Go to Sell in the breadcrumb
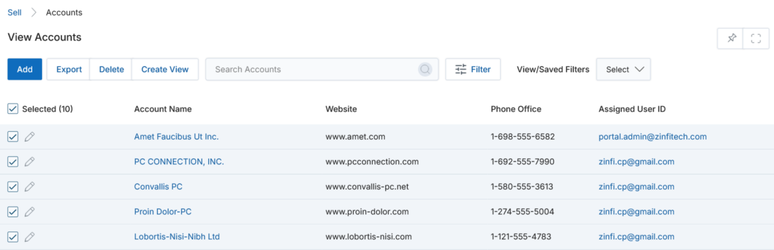The image size is (774, 250). (x=15, y=12)
